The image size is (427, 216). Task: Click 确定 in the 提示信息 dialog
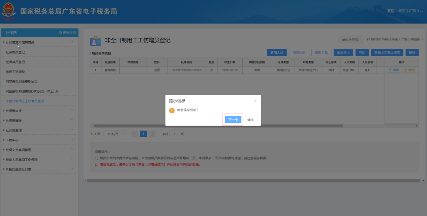(250, 120)
